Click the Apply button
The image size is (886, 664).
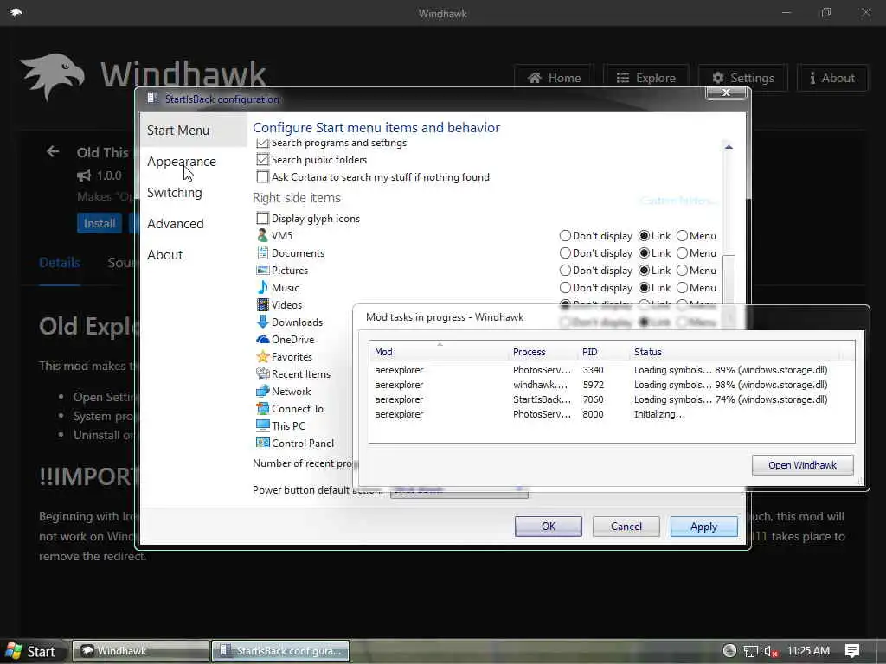[x=703, y=527]
